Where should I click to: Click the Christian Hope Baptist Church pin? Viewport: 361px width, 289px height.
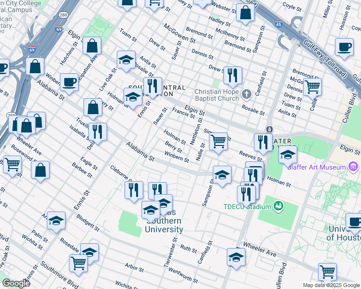tap(246, 93)
